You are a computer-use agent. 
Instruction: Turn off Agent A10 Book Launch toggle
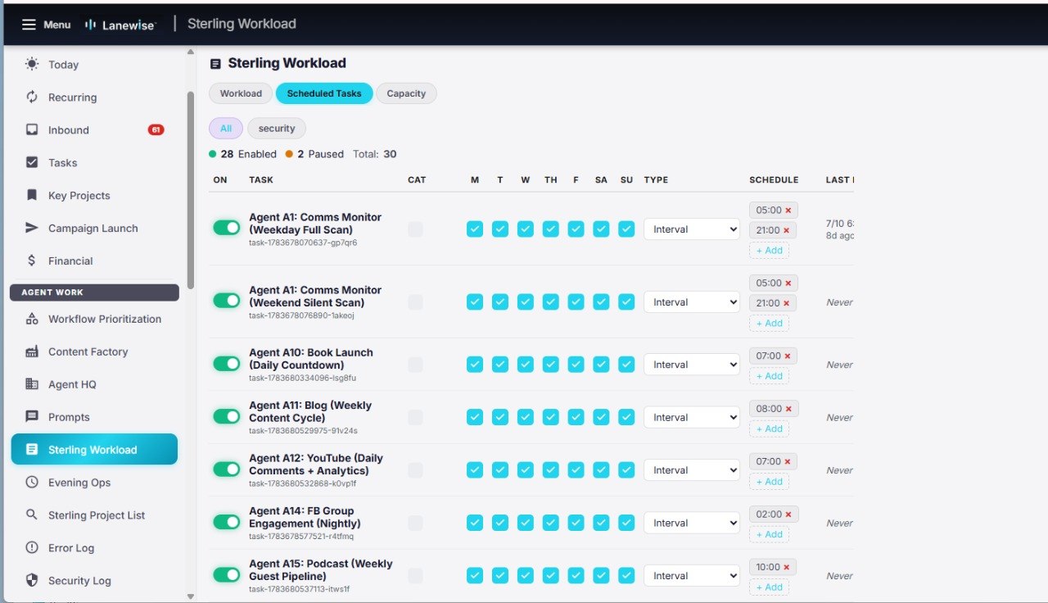click(x=227, y=363)
